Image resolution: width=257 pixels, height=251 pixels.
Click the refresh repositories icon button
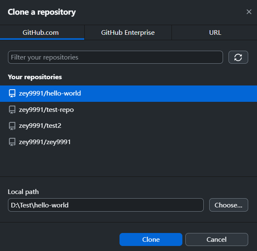coord(238,57)
